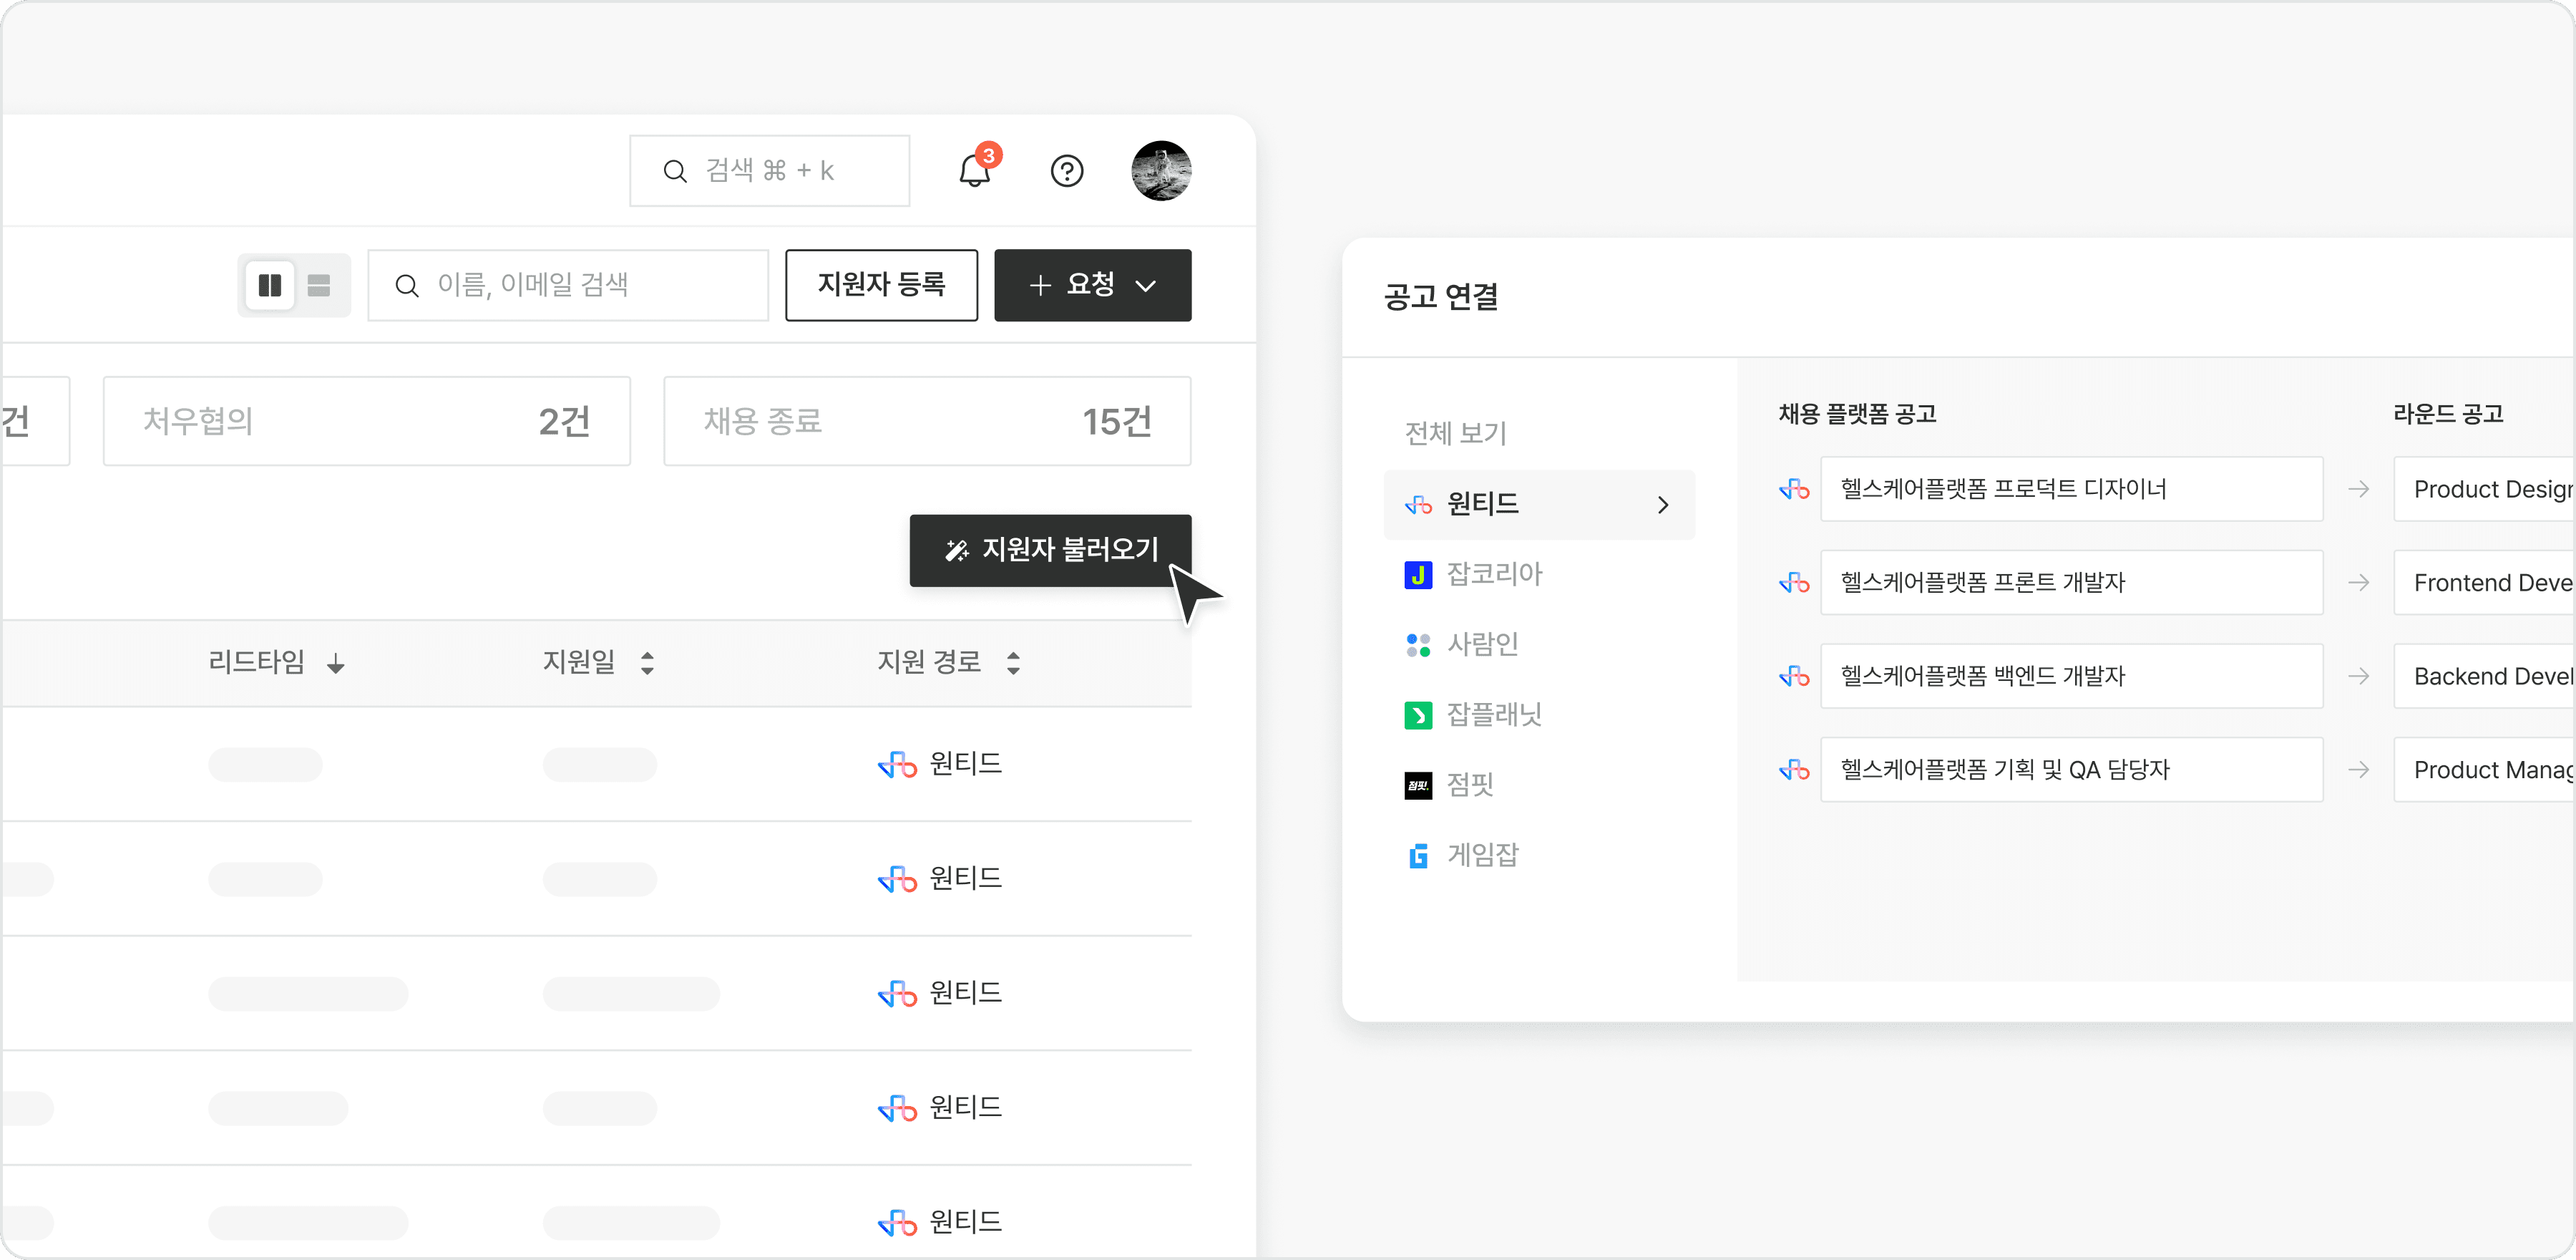The height and width of the screenshot is (1260, 2576).
Task: Open notifications via the bell icon
Action: click(972, 171)
